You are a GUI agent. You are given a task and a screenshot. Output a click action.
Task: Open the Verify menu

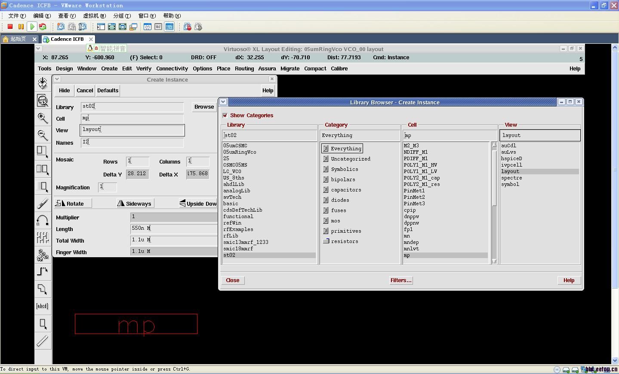pyautogui.click(x=144, y=69)
